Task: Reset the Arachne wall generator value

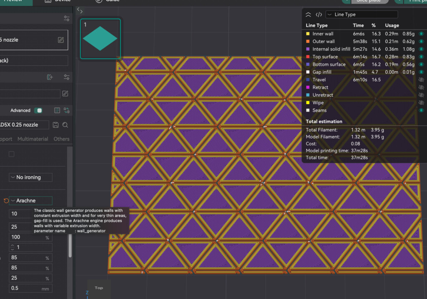Action: coord(6,201)
